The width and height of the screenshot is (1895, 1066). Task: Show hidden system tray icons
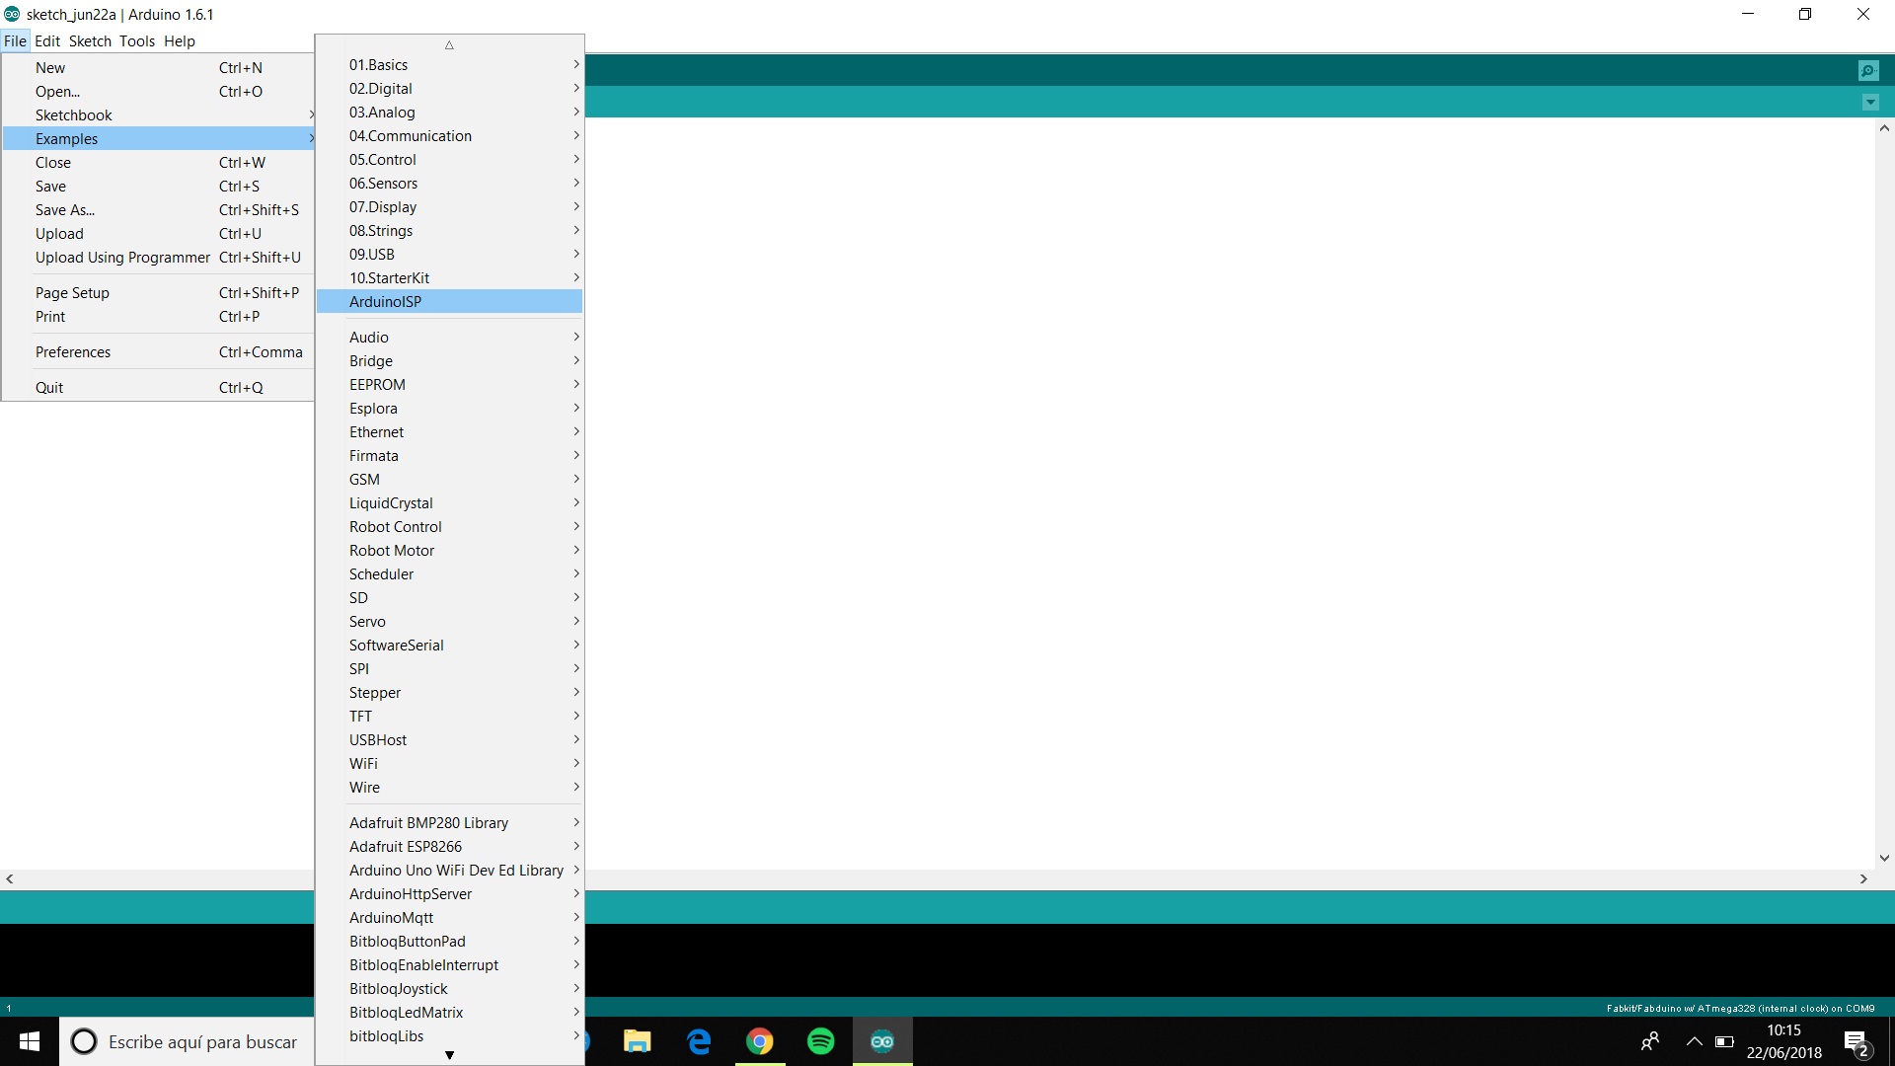click(x=1694, y=1041)
